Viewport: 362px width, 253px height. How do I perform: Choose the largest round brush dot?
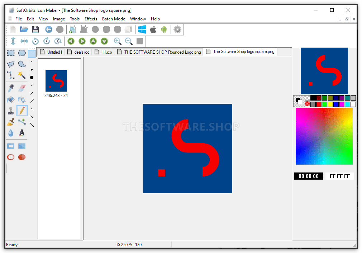point(32,77)
